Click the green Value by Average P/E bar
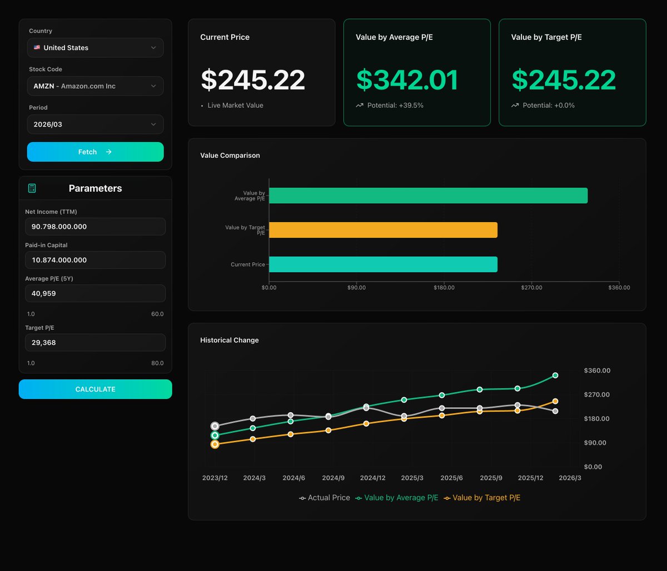 pos(428,196)
